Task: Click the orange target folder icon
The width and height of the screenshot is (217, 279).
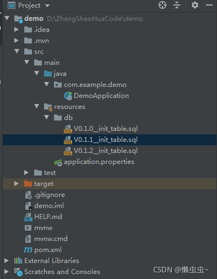Action: coord(28,184)
